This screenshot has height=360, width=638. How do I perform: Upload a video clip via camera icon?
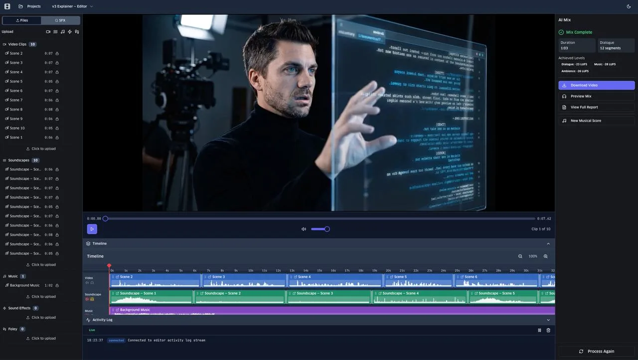point(48,32)
